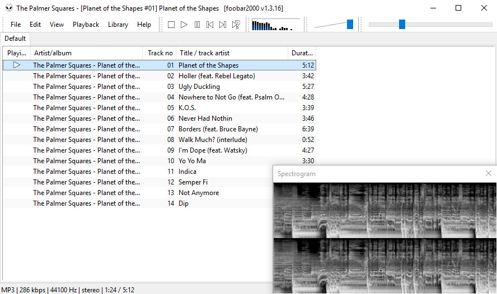Screen dimensions: 497x294
Task: Click track number 07
Action: 171,129
